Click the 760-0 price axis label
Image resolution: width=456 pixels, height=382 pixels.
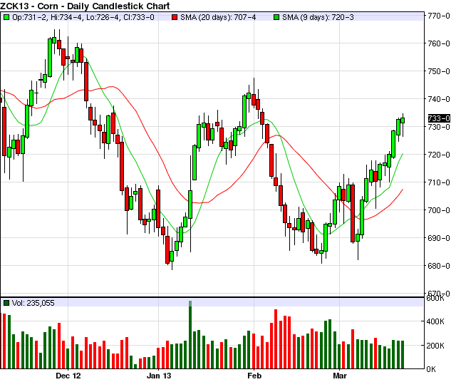pyautogui.click(x=439, y=43)
